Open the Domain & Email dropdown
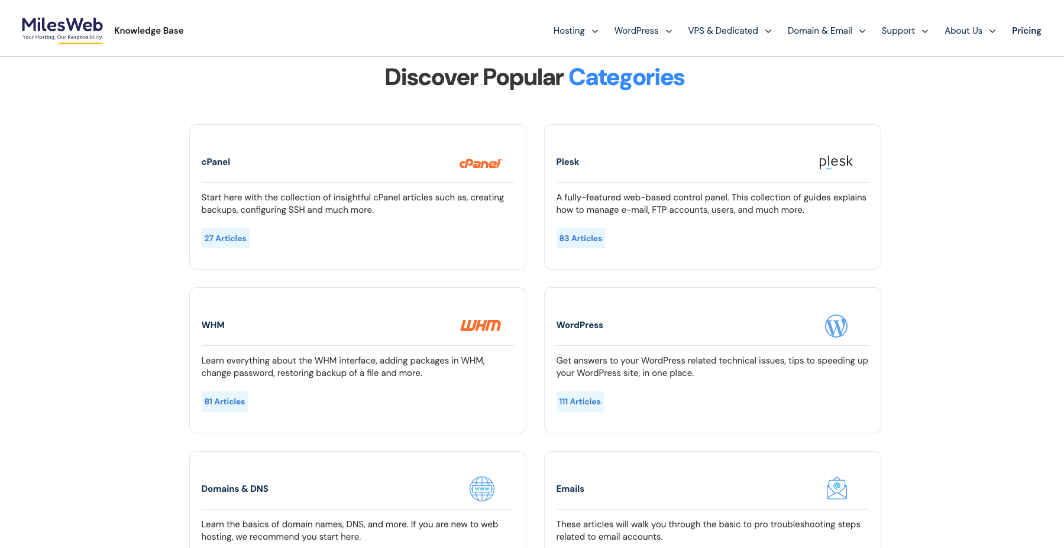This screenshot has height=548, width=1064. point(826,31)
